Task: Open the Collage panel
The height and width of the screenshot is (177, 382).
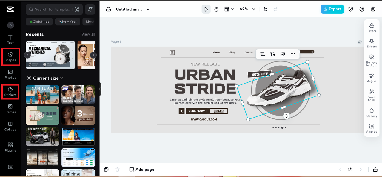Action: pyautogui.click(x=10, y=126)
